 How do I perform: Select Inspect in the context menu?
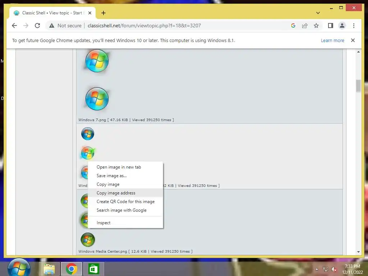point(125,223)
